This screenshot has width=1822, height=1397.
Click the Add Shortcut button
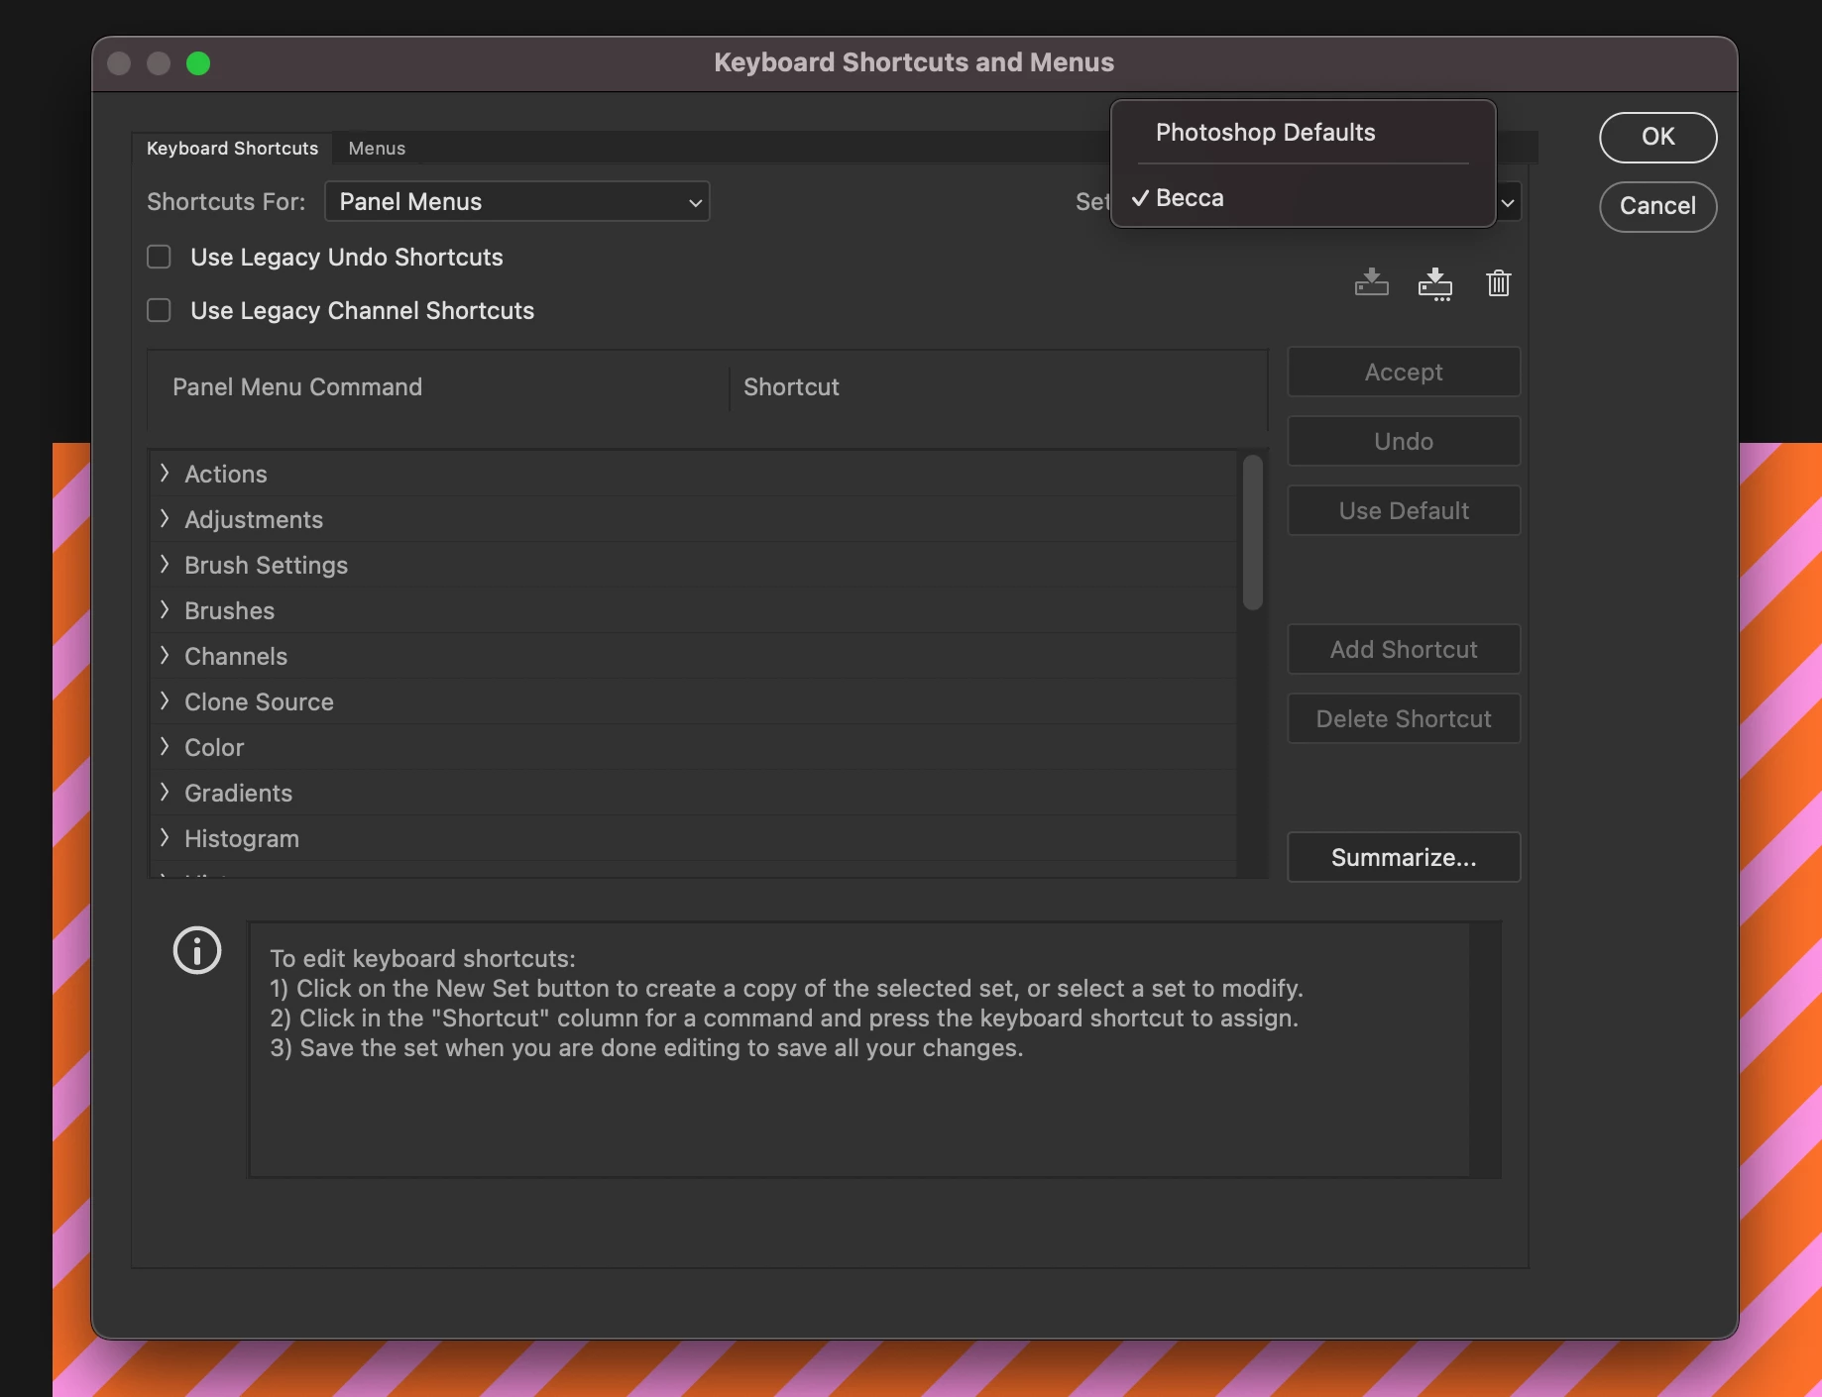click(1404, 649)
